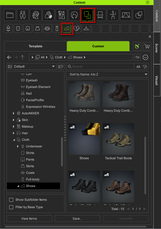Select the Eyelash Element tree item
The image size is (161, 229).
click(x=38, y=87)
